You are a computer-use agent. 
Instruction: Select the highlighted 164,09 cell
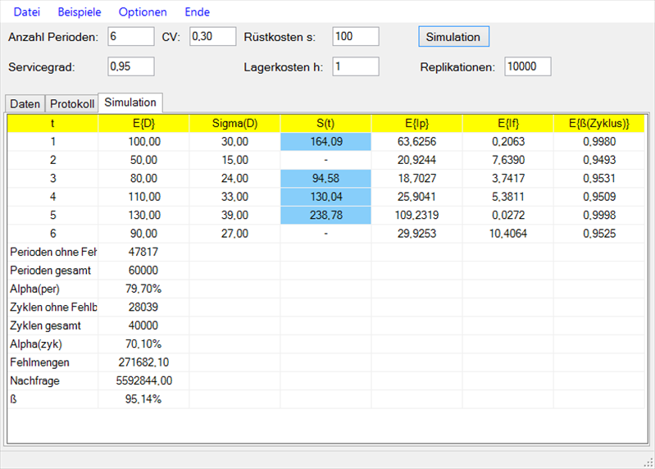pyautogui.click(x=325, y=142)
